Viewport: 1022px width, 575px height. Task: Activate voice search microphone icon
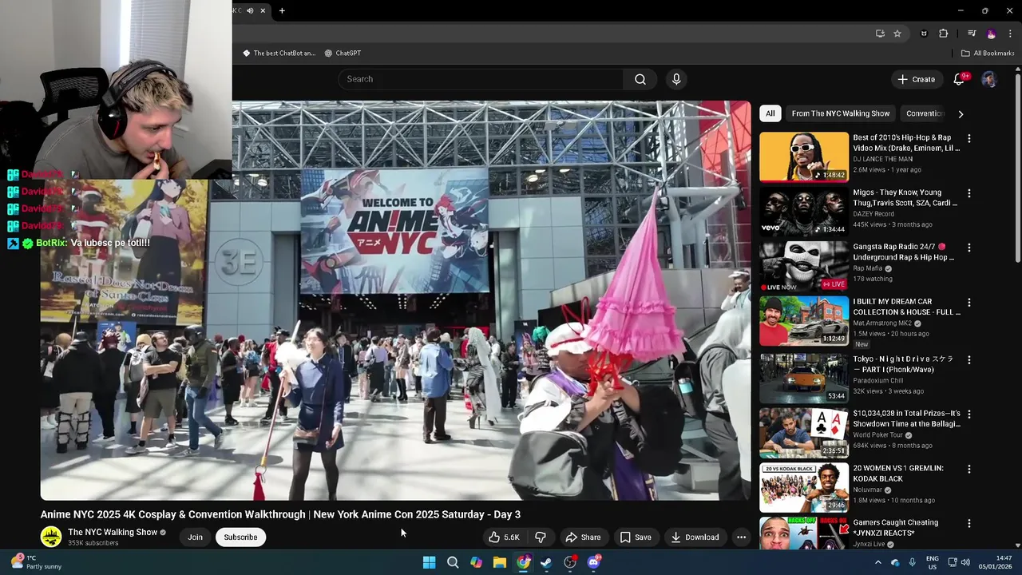(676, 79)
